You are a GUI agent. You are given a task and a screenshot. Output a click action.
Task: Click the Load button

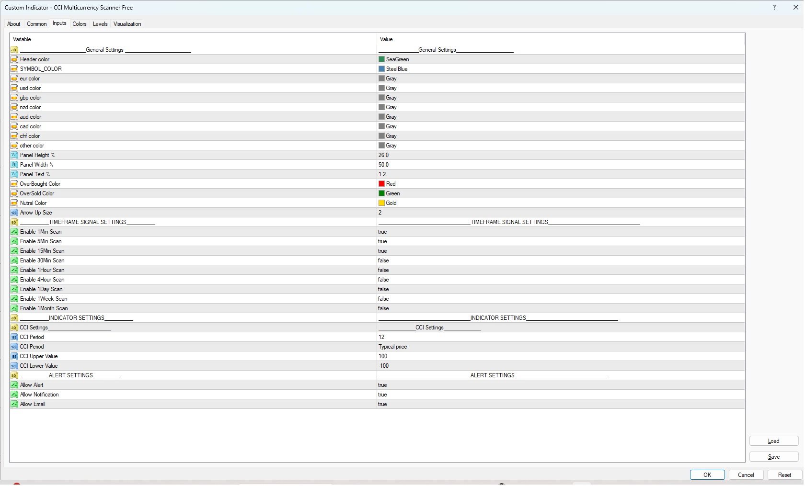pos(773,441)
